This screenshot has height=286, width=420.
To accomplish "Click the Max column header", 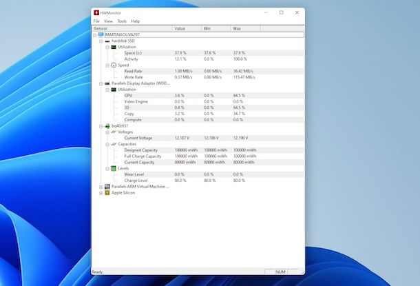I will click(x=245, y=28).
